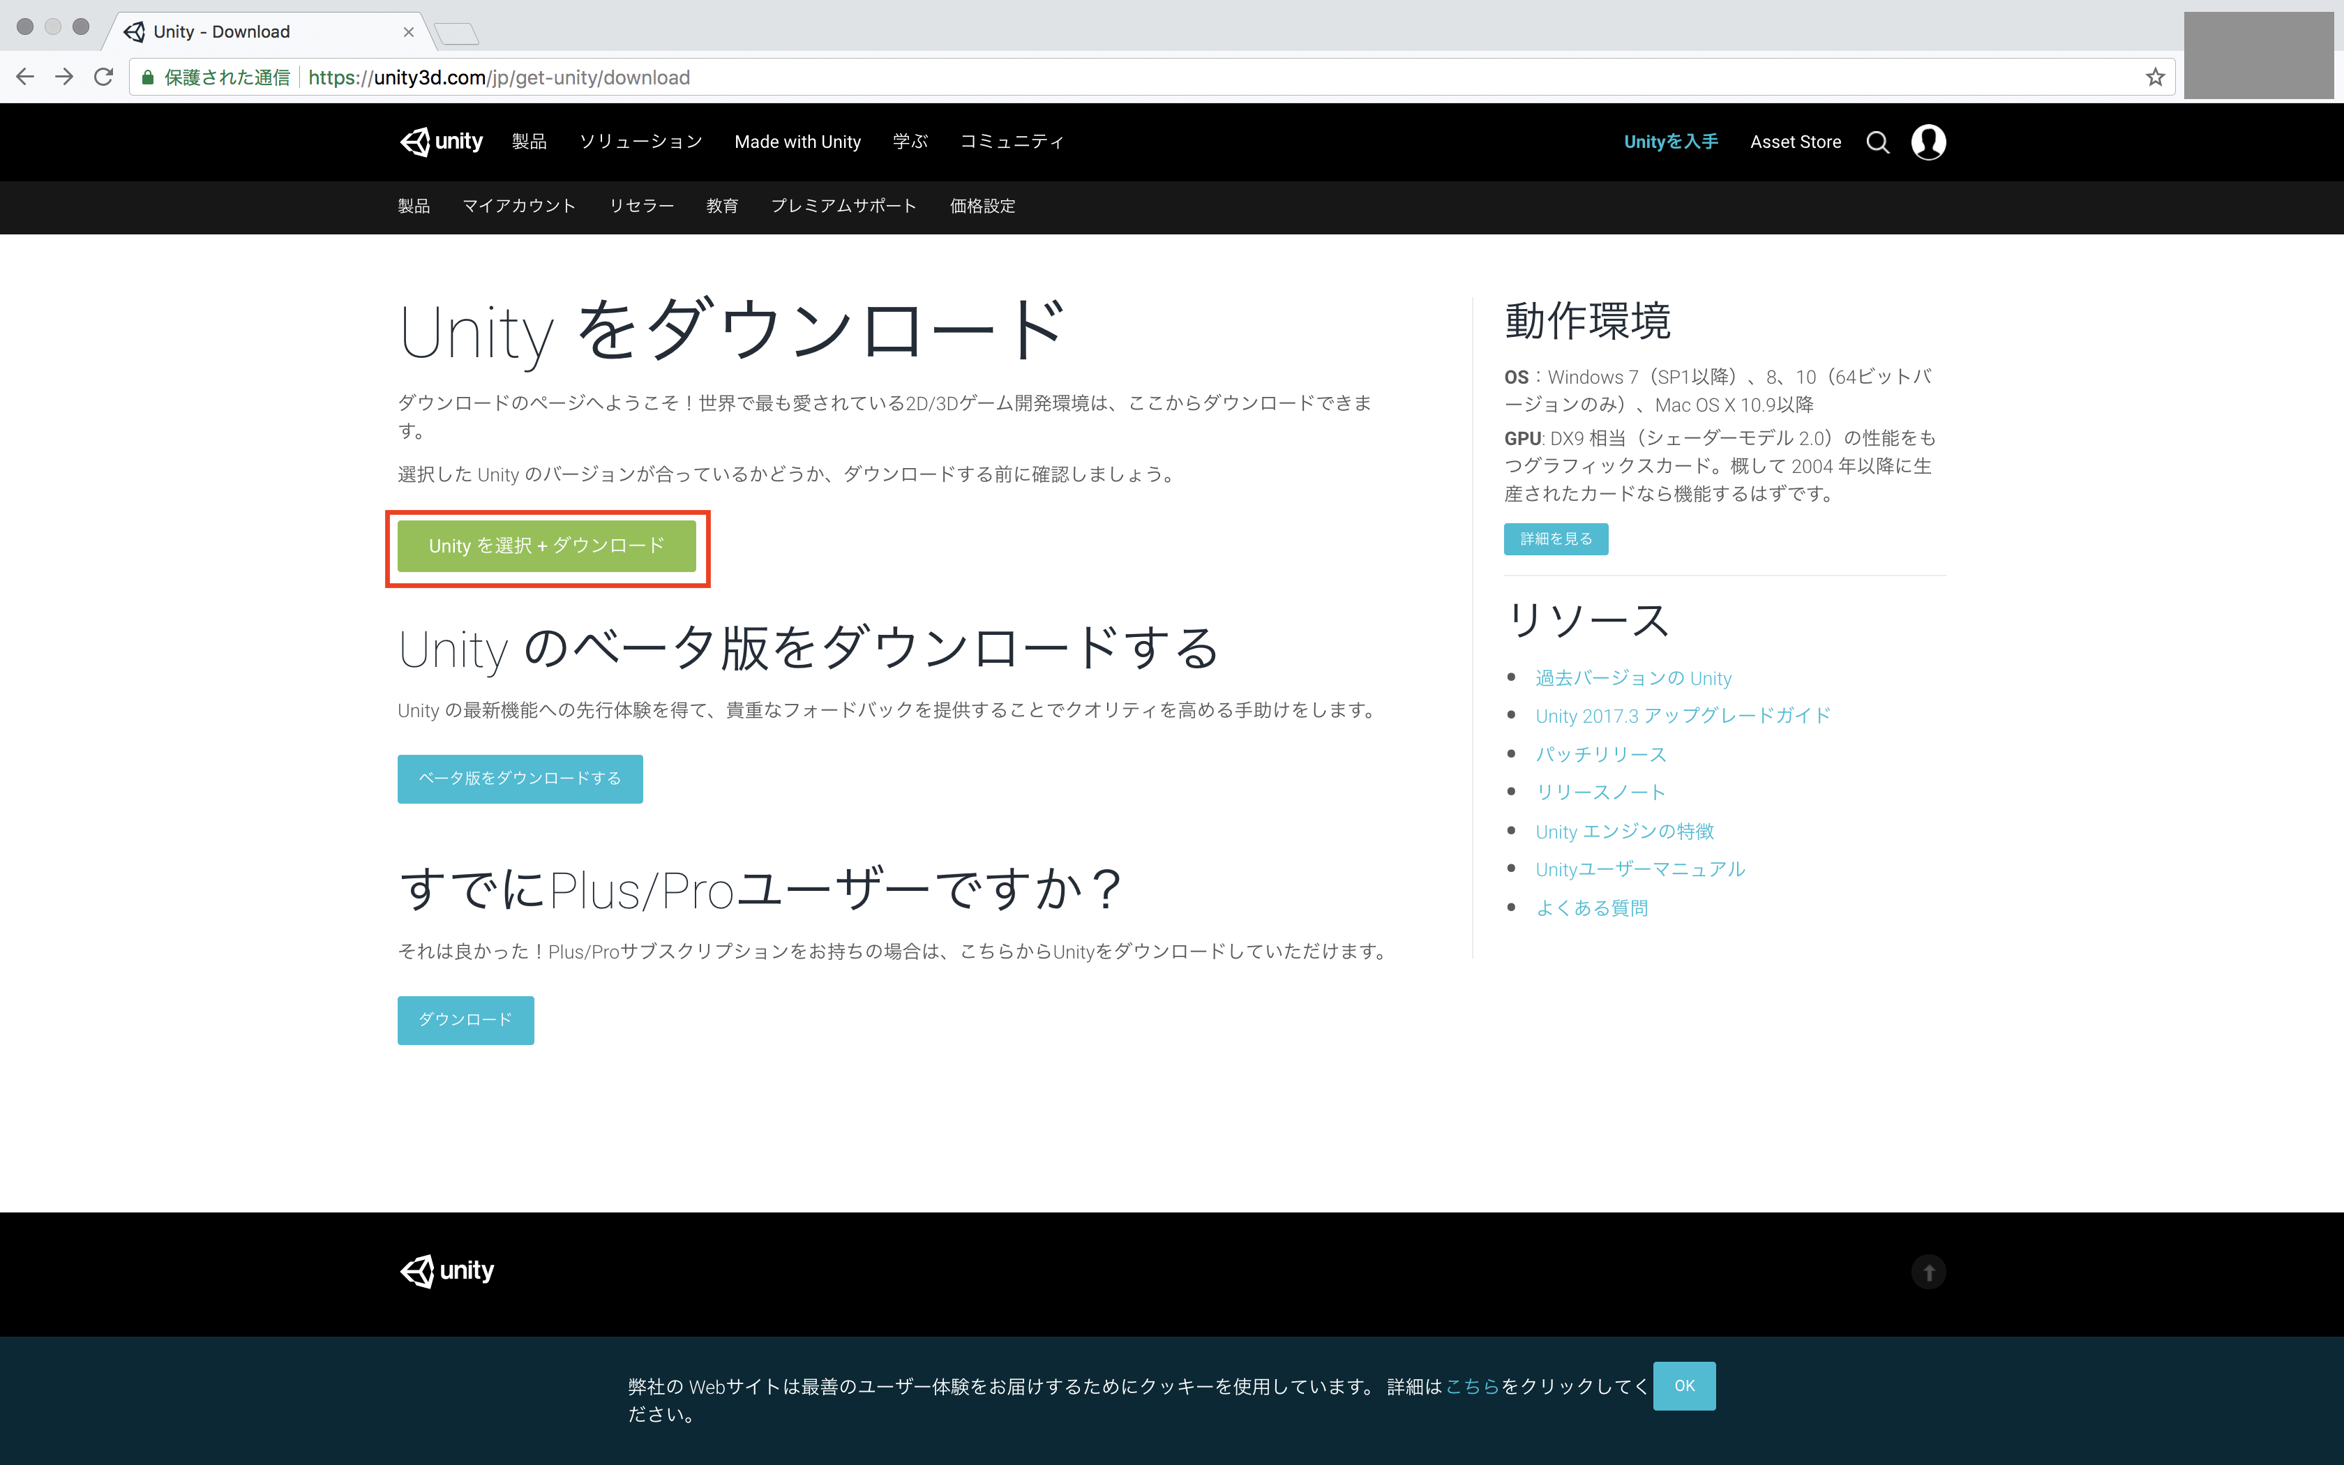Viewport: 2344px width, 1465px height.
Task: Select プレミアムサポート in sub navigation
Action: coord(843,205)
